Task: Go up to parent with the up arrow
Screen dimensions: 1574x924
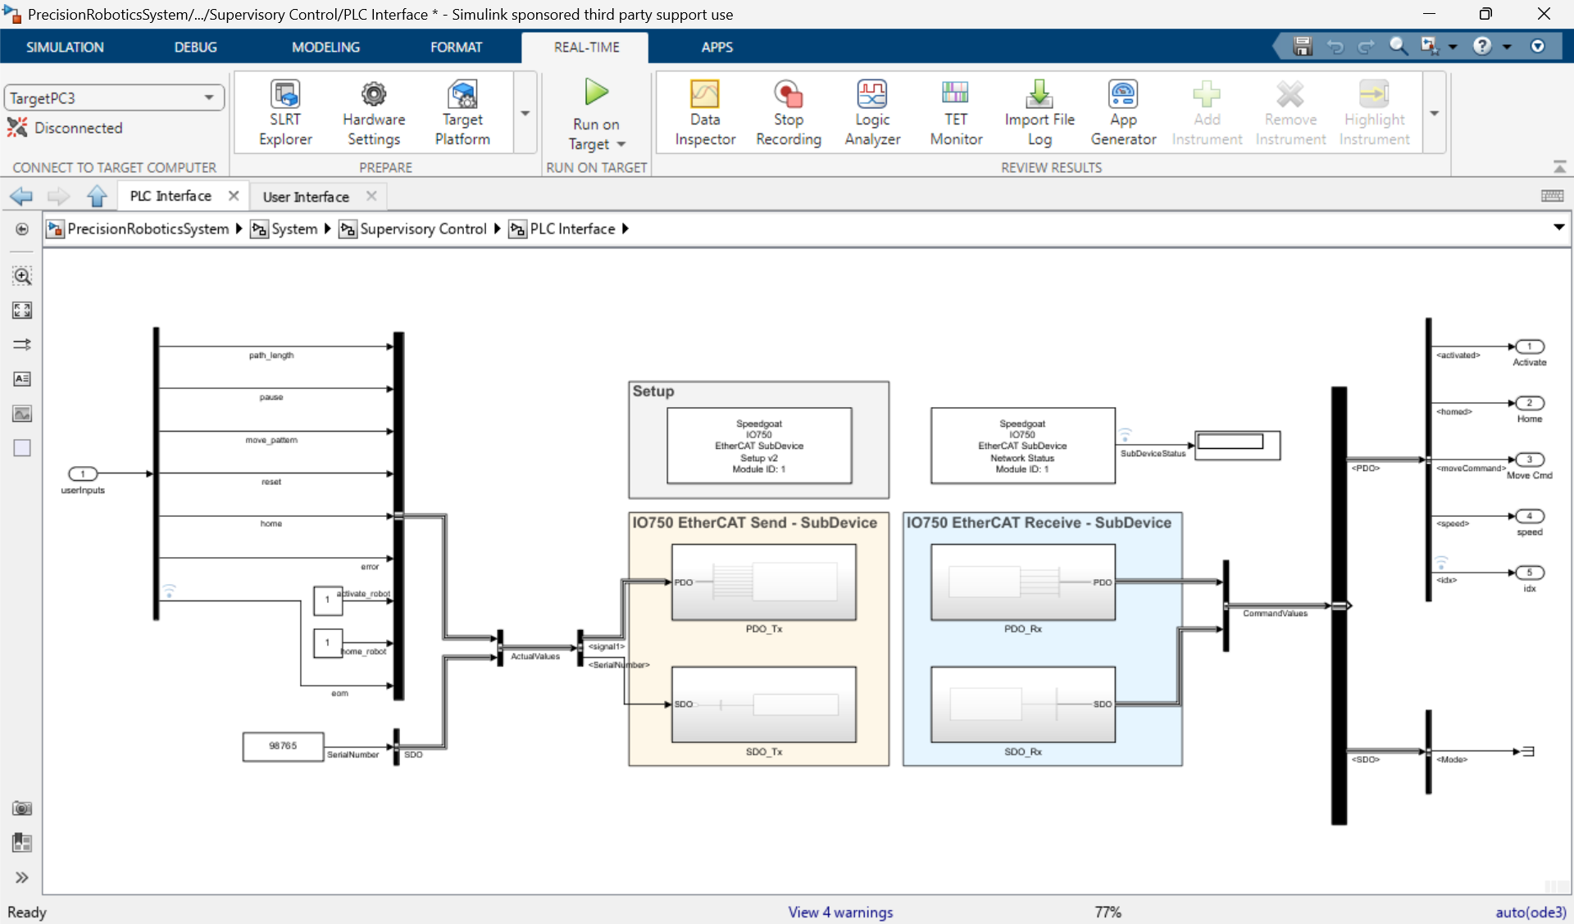Action: (97, 197)
